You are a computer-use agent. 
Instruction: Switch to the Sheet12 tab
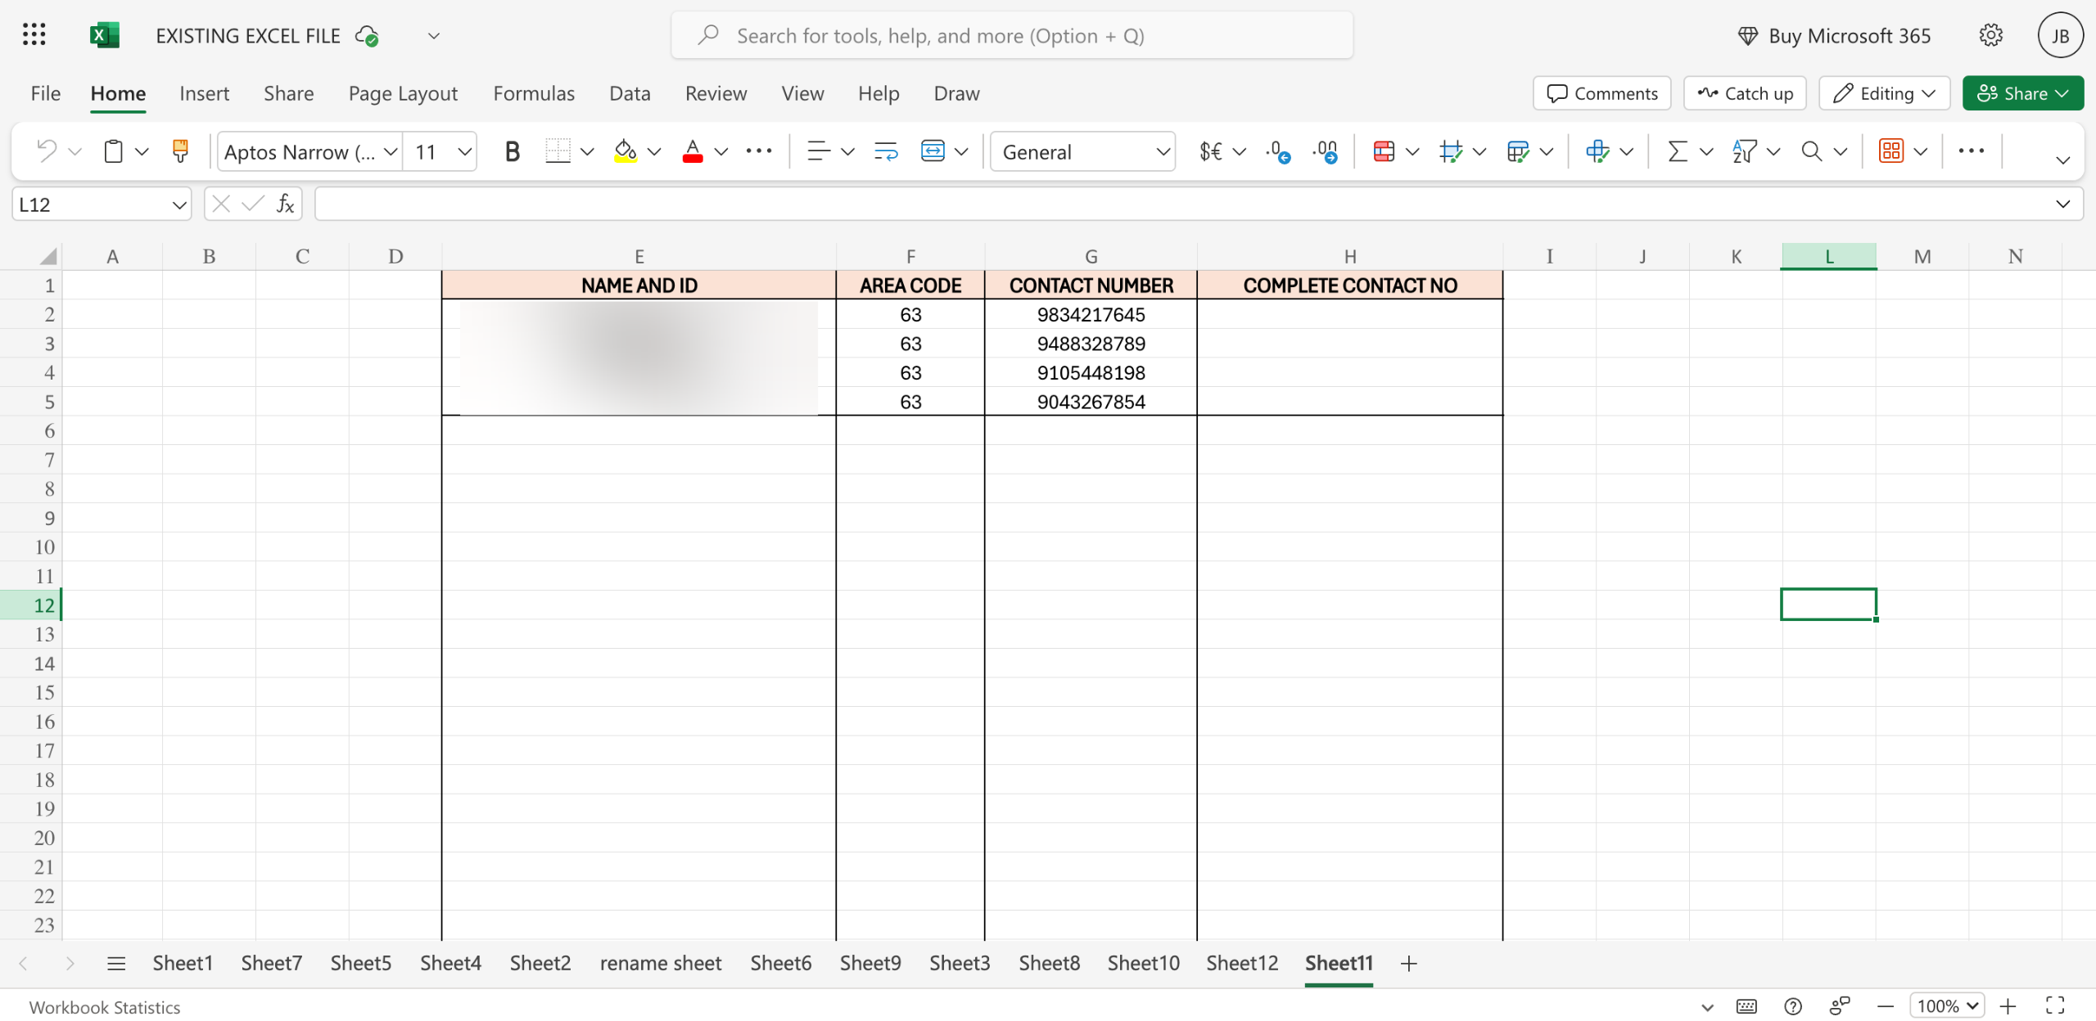coord(1241,963)
